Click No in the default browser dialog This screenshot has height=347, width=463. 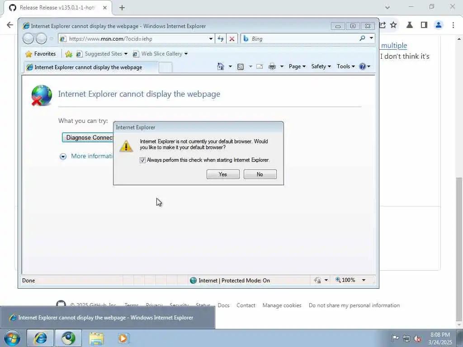coord(260,174)
